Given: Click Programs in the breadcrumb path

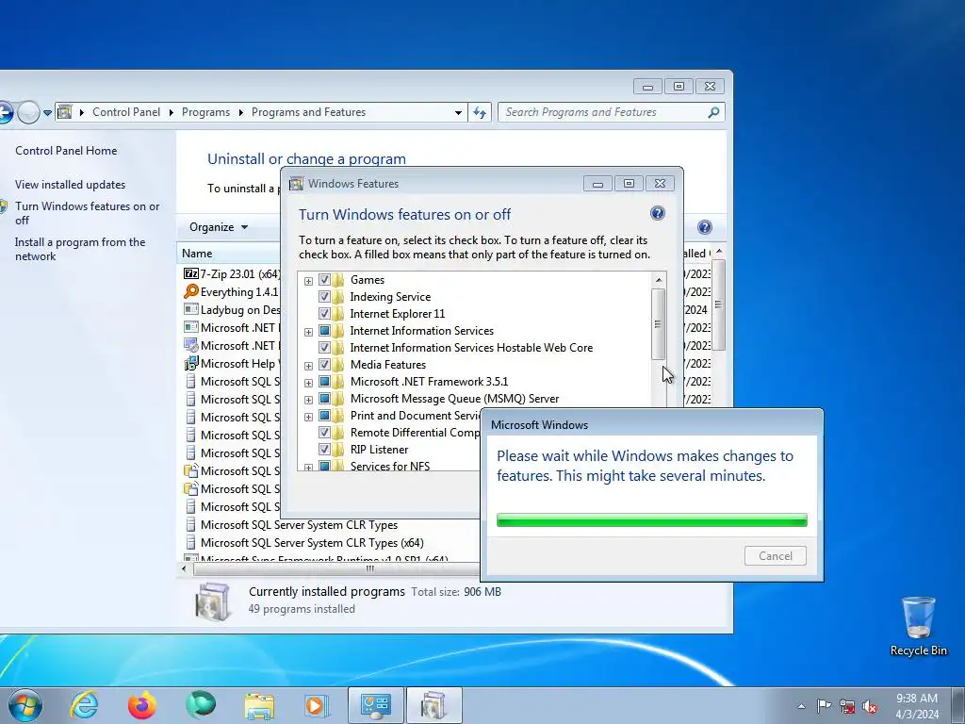Looking at the screenshot, I should [205, 112].
